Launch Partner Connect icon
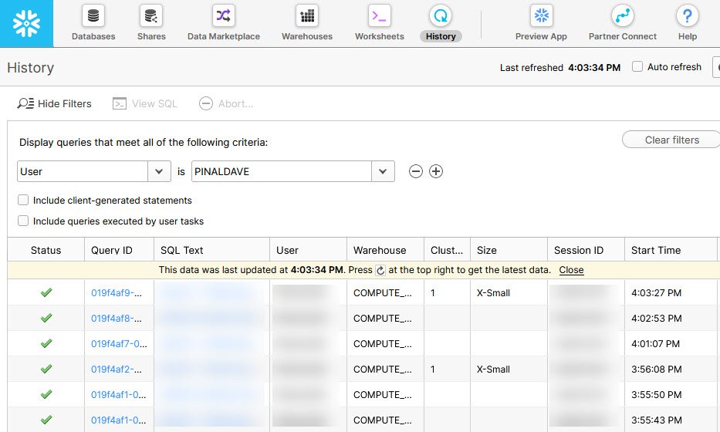This screenshot has height=432, width=720. (x=622, y=15)
